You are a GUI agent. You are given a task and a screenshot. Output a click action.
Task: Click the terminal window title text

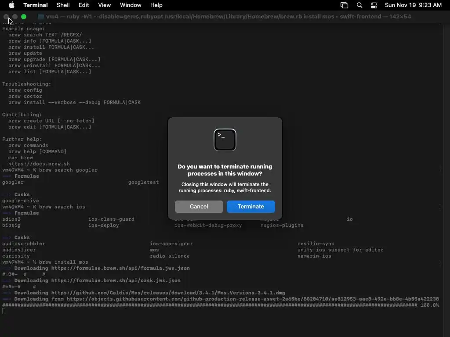[x=229, y=17]
